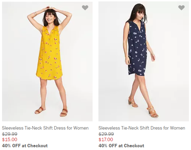The width and height of the screenshot is (191, 150).
Task: Select the crossed-out $29.99 under navy dress
Action: 106,134
